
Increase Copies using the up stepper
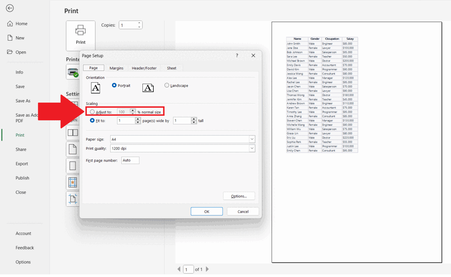click(139, 23)
